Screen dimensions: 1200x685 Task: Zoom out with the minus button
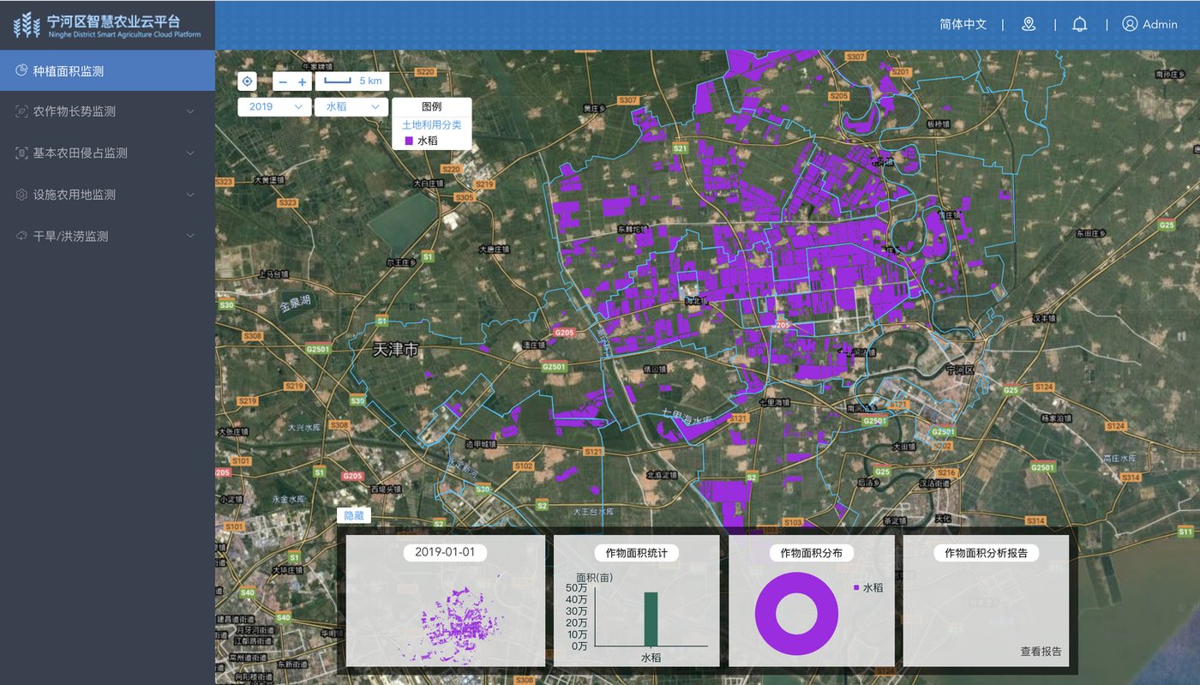(283, 82)
